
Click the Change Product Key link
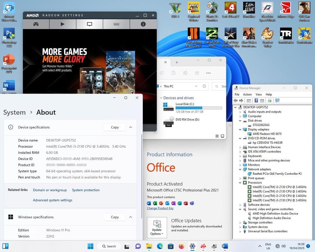click(160, 208)
